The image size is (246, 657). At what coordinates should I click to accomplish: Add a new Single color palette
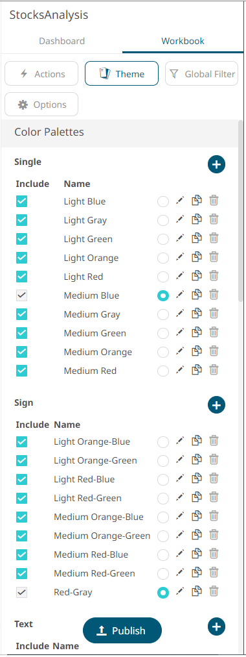[x=216, y=164]
